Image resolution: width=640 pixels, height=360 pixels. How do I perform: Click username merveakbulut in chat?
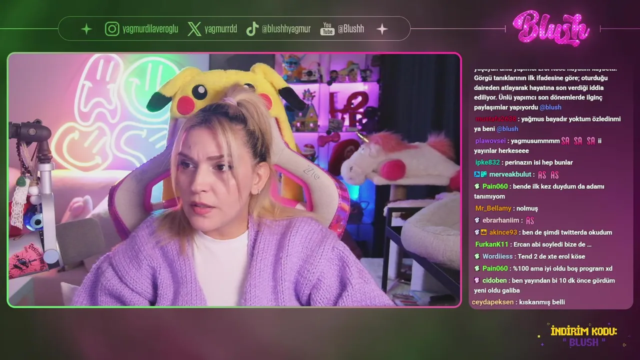click(510, 174)
